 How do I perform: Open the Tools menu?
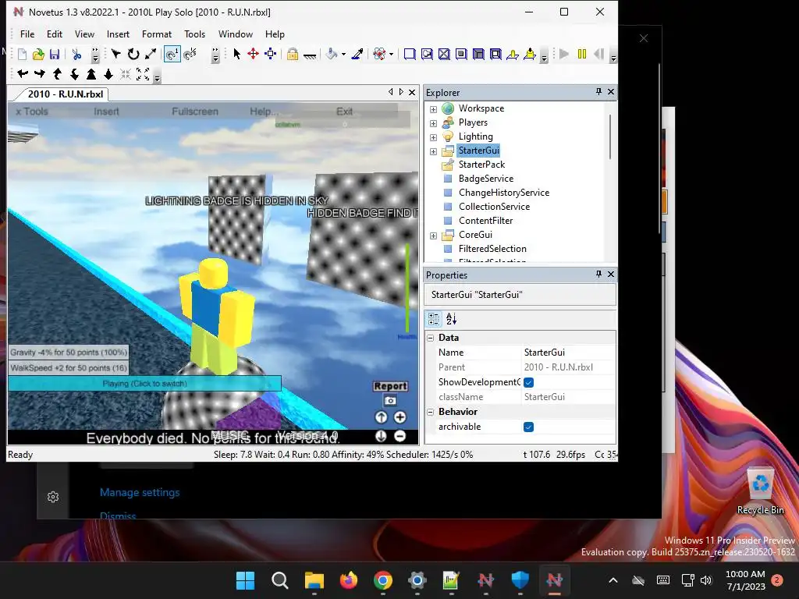pos(194,34)
